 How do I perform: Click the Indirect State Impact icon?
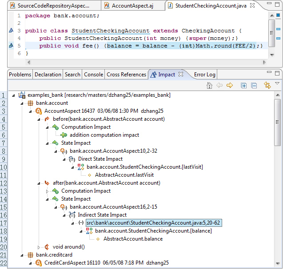tap(72, 215)
